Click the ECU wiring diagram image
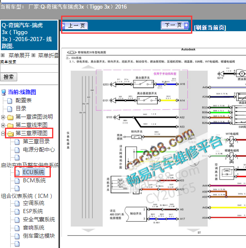Screen dimensions: 246x248 pos(154,142)
